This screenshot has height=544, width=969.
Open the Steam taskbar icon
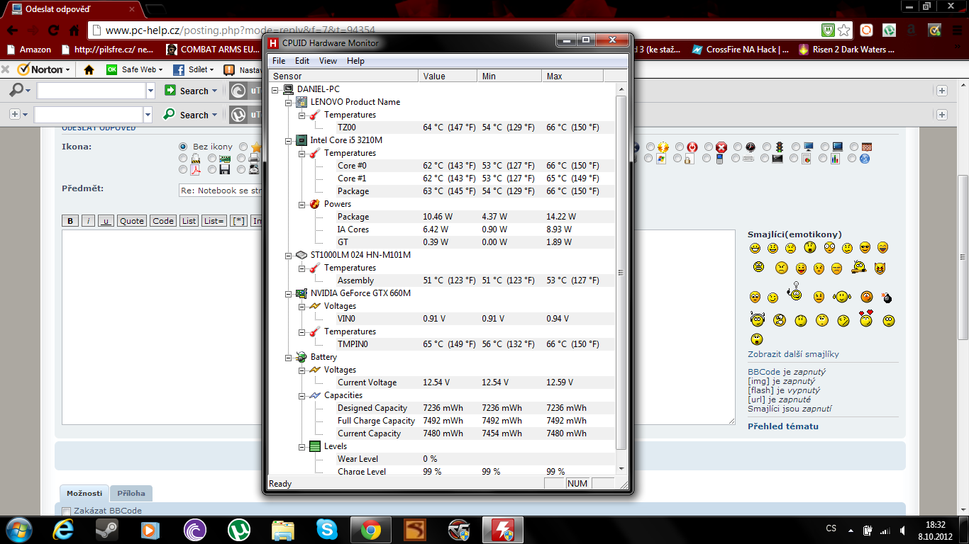pos(106,529)
